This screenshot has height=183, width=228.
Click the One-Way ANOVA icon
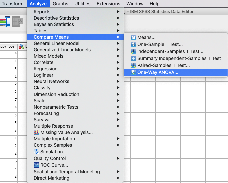tap(133, 72)
